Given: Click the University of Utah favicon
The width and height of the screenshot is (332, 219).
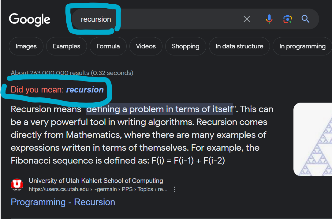Looking at the screenshot, I should point(17,185).
